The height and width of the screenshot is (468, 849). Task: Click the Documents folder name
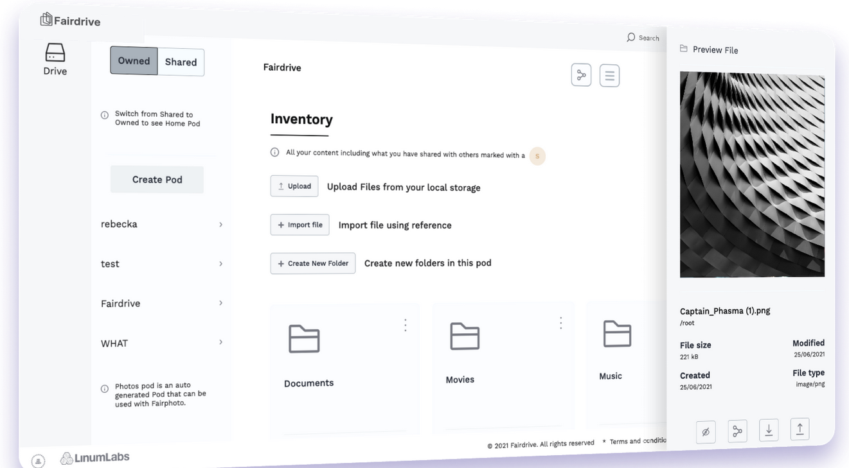pyautogui.click(x=309, y=383)
